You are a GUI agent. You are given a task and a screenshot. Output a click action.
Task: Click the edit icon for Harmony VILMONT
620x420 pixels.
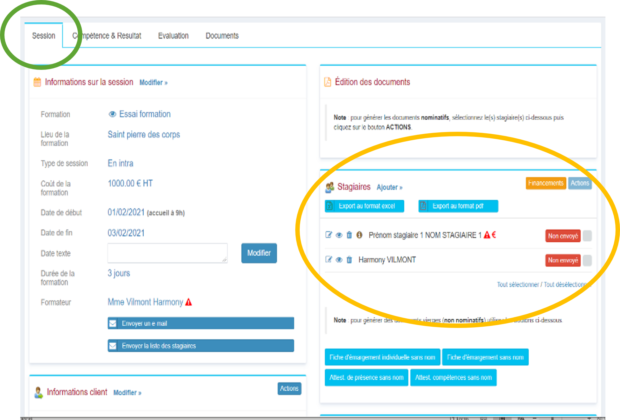coord(329,260)
